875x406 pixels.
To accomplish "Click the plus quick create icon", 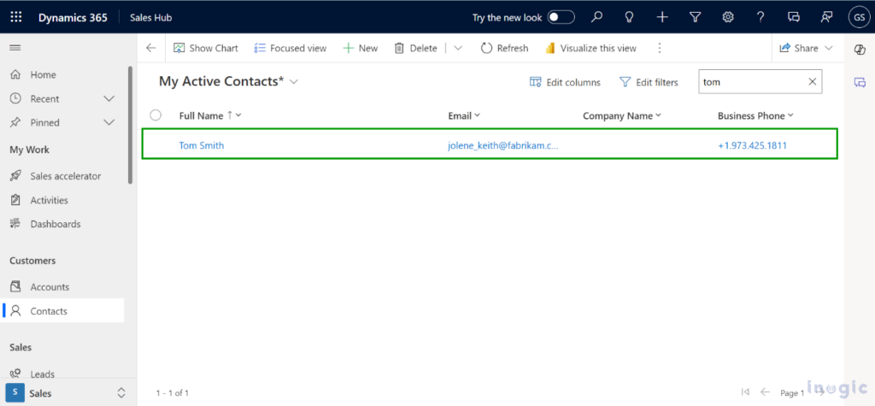I will click(x=662, y=17).
